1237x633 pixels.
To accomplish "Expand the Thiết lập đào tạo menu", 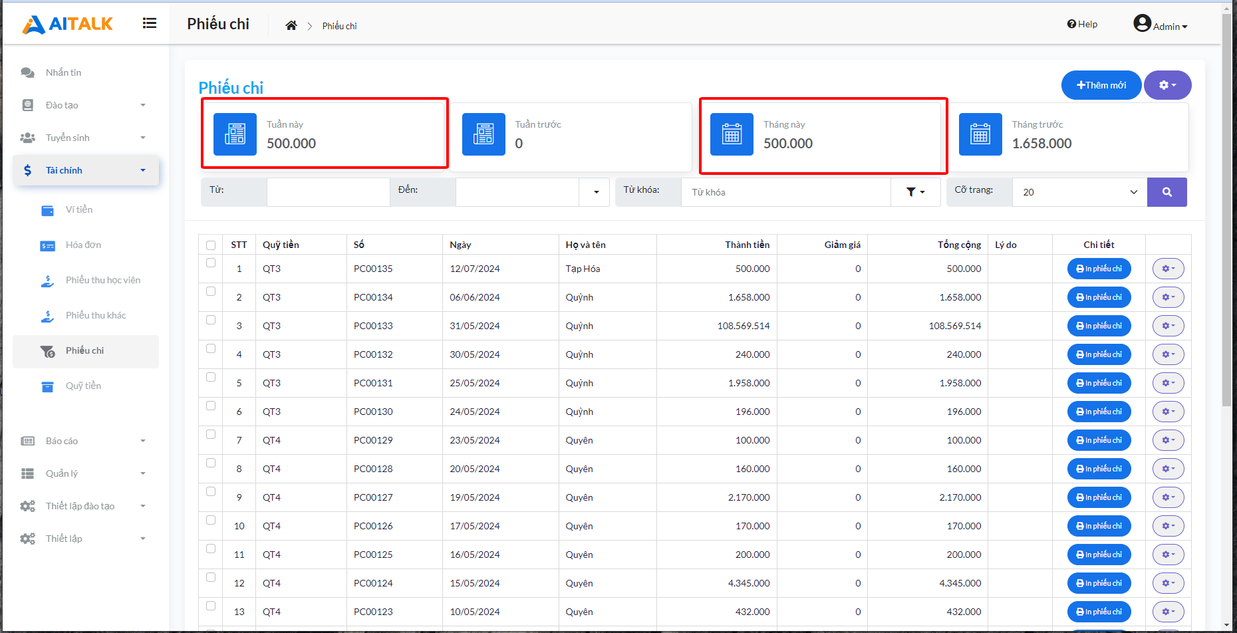I will (x=86, y=506).
